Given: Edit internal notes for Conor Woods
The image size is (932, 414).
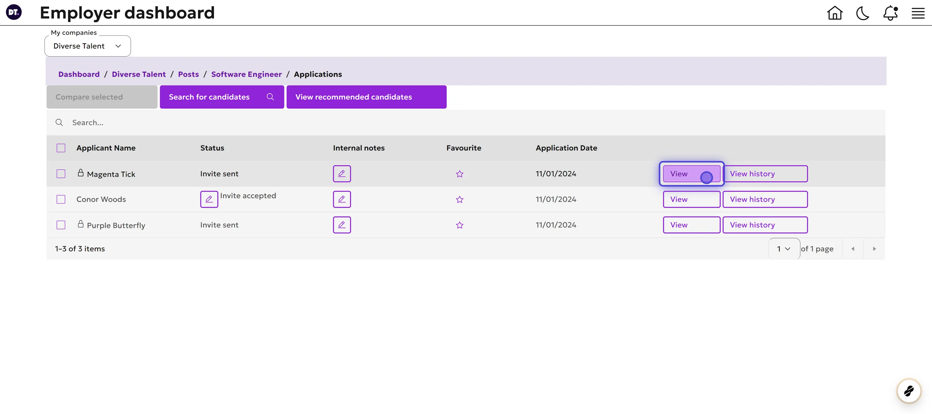Looking at the screenshot, I should click(341, 199).
